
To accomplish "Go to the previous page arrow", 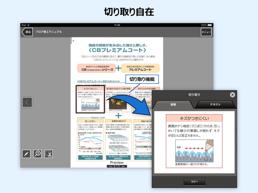I will (x=27, y=102).
